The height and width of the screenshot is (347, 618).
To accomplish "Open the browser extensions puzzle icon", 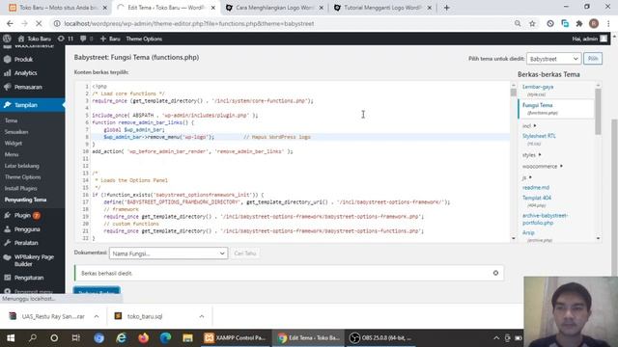I will click(579, 23).
